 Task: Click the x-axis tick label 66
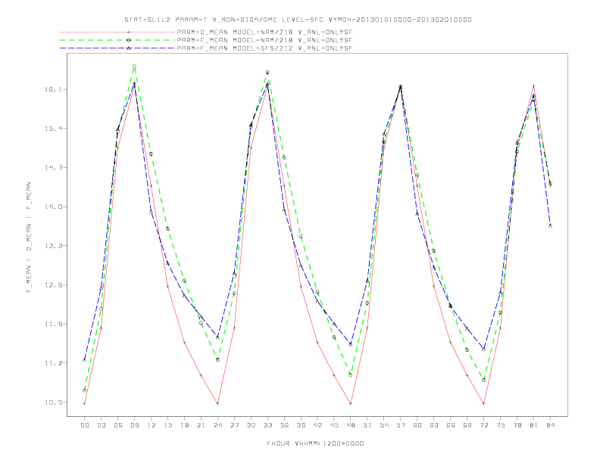coord(451,425)
